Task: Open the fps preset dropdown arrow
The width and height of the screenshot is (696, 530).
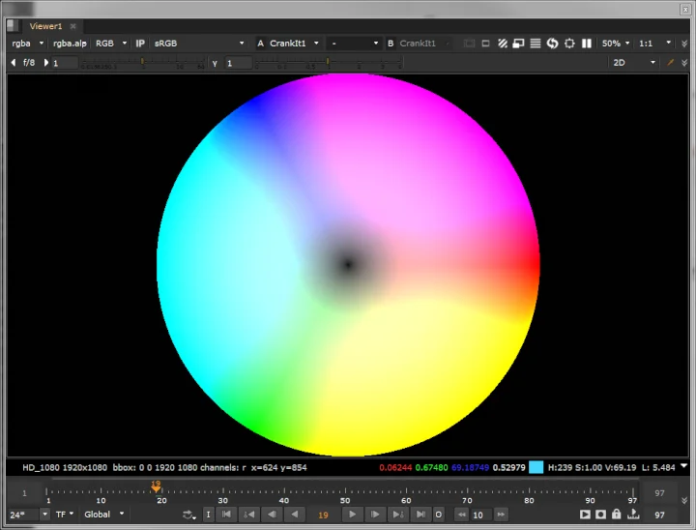Action: tap(44, 515)
